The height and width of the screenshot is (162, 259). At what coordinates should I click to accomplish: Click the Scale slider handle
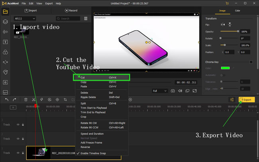(225, 45)
